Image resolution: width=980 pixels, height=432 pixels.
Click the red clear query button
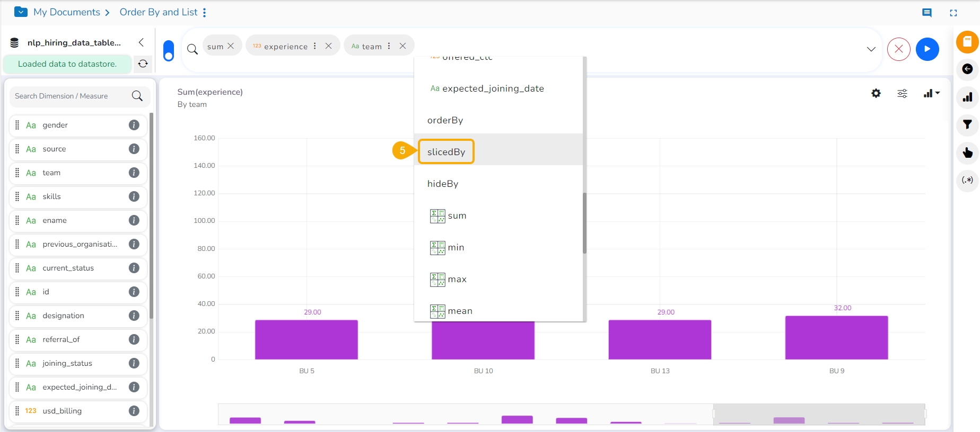coord(898,49)
